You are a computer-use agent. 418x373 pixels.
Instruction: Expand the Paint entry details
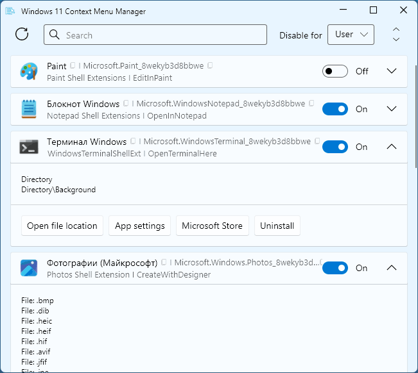click(391, 71)
